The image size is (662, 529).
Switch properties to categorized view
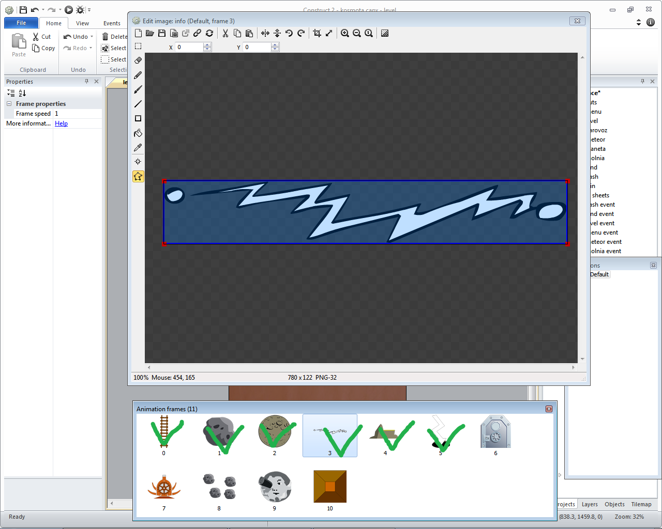click(11, 93)
